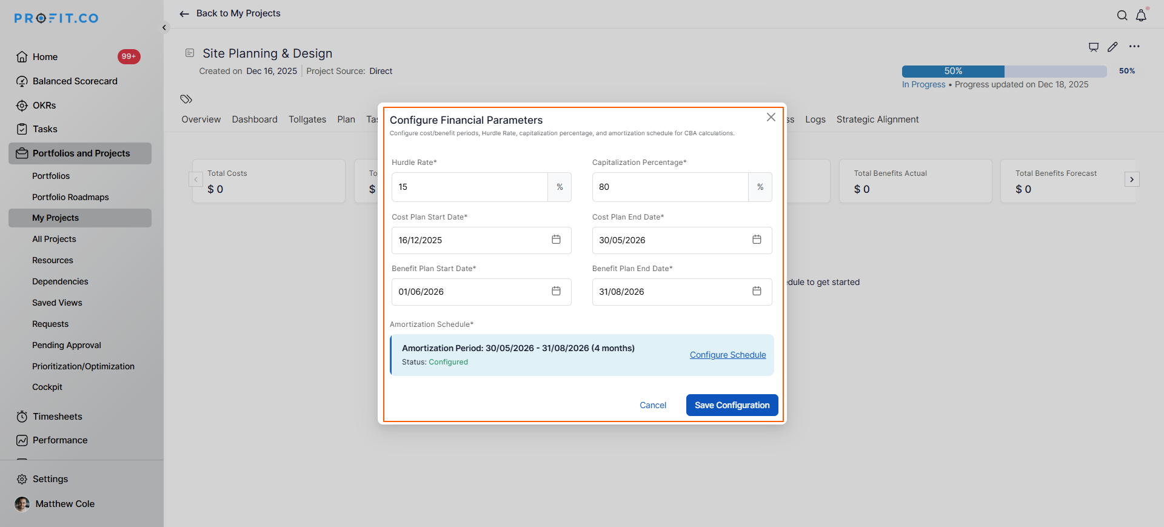Open the Configure Schedule link
The width and height of the screenshot is (1164, 527).
tap(727, 355)
